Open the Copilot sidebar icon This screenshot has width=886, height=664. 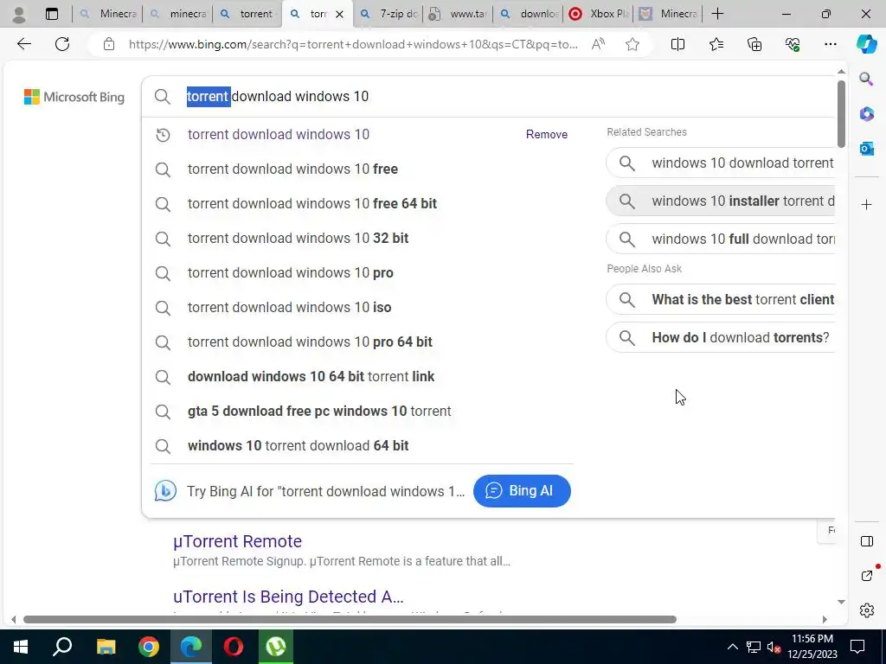[866, 44]
